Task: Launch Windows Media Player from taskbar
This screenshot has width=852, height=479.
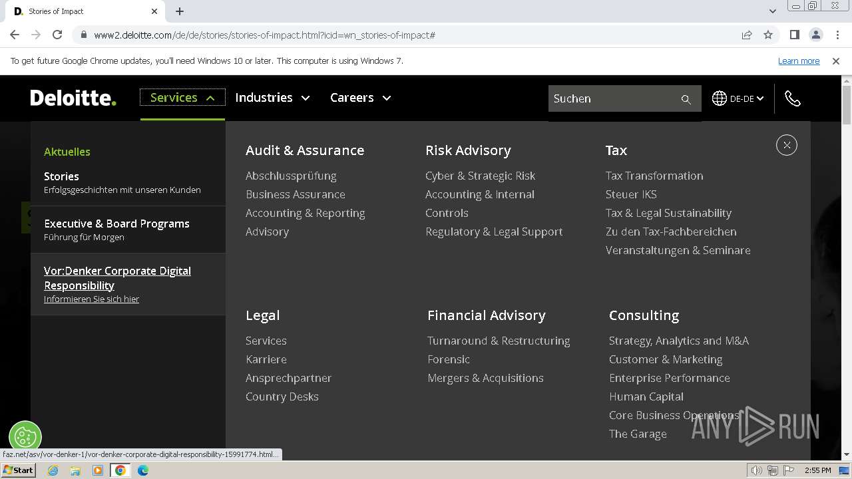Action: coord(98,470)
